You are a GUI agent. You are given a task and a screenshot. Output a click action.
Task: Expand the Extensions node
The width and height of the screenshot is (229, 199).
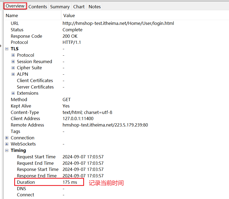coord(13,93)
